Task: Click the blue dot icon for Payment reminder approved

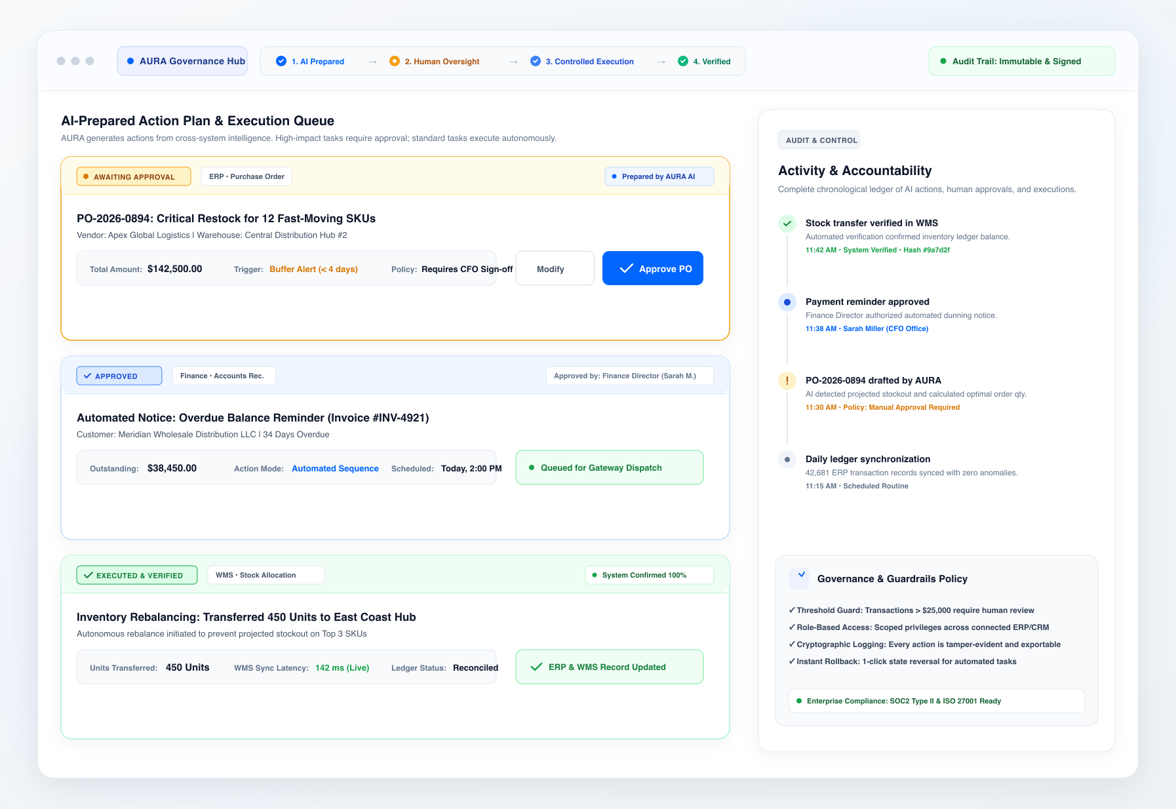Action: pos(787,302)
